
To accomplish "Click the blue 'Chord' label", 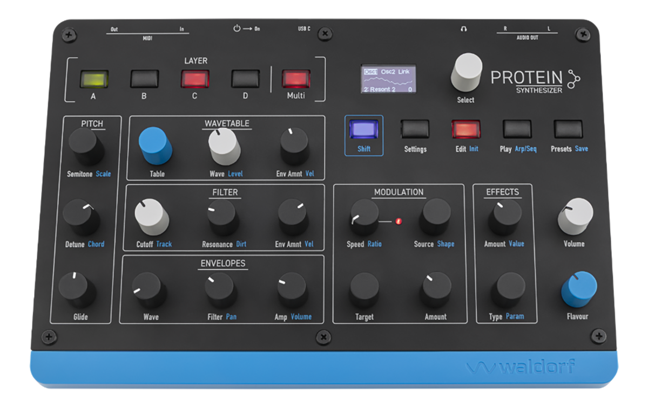I will [x=96, y=244].
